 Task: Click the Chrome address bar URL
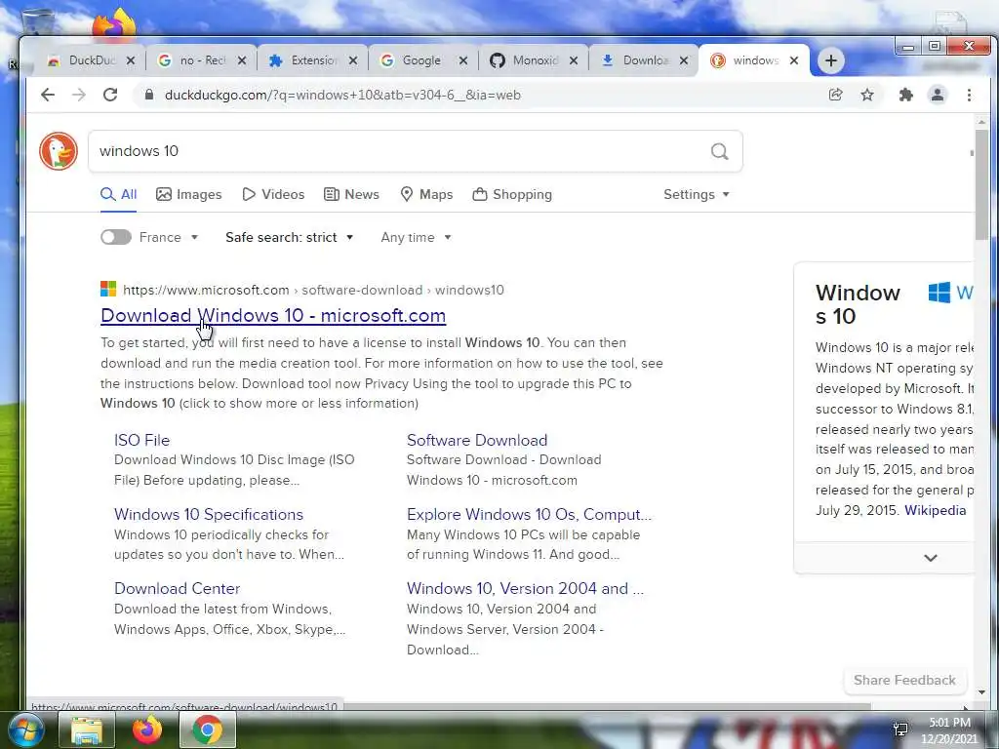(x=342, y=95)
